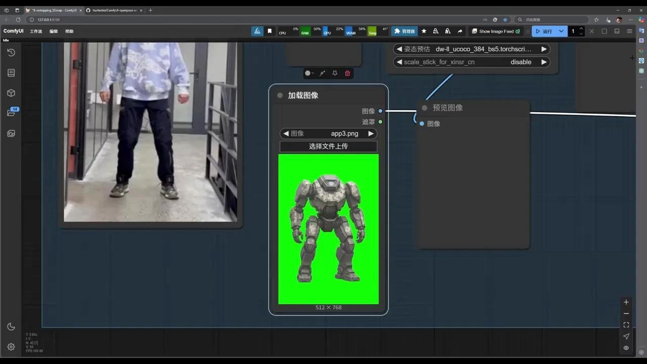Open the 工作流 menu
This screenshot has width=647, height=364.
(36, 31)
